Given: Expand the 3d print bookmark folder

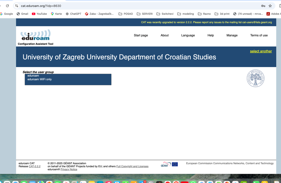Looking at the screenshot, I should coord(222,14).
